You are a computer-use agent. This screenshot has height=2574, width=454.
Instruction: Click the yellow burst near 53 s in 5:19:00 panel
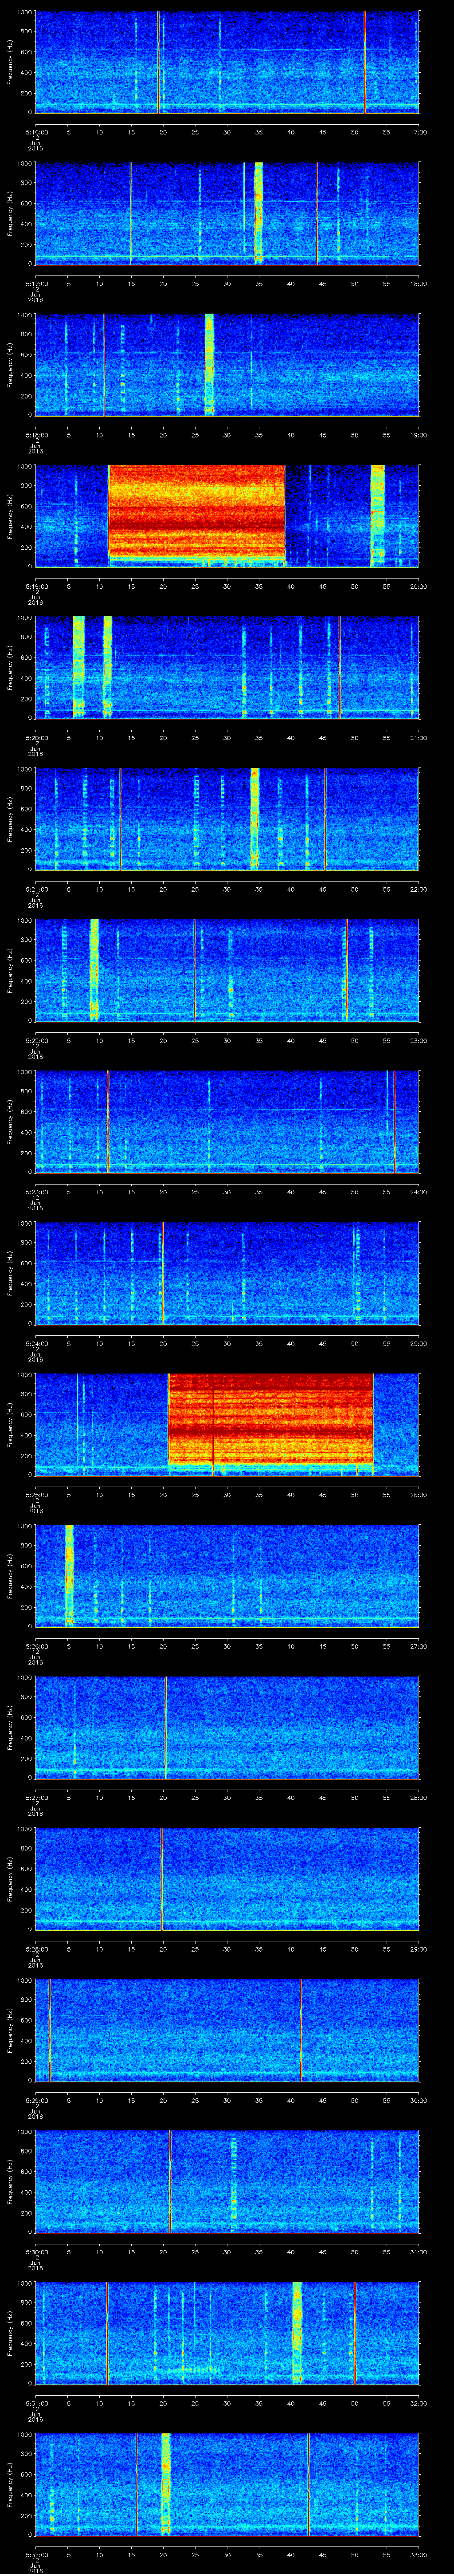tap(377, 516)
